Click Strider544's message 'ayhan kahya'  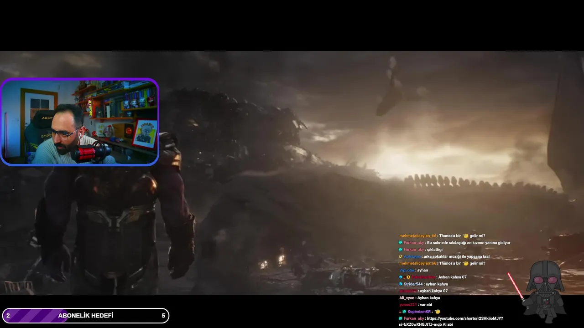coord(437,284)
